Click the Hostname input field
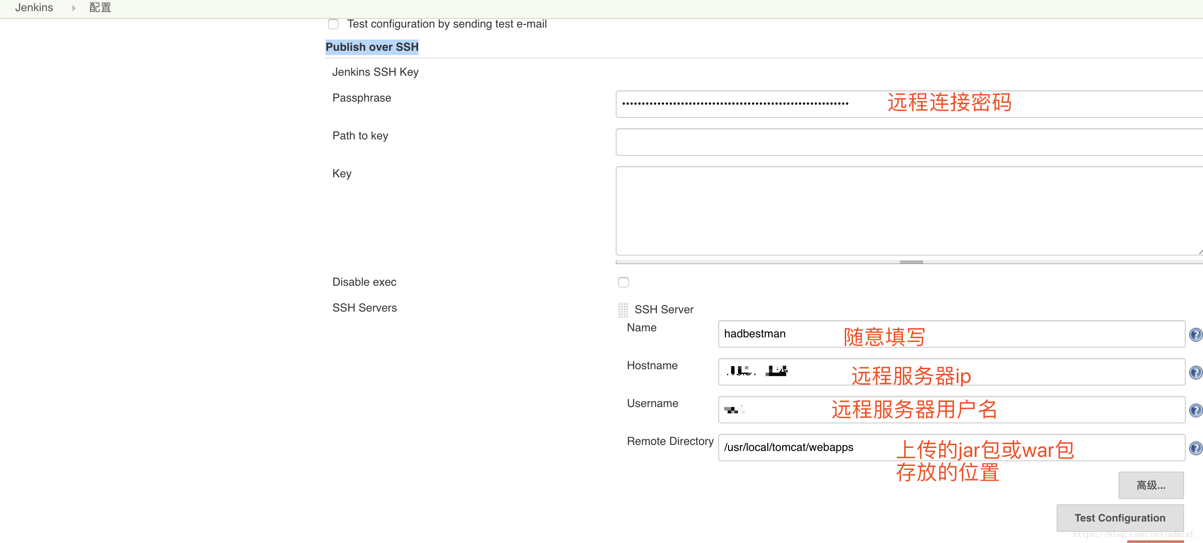This screenshot has height=543, width=1203. [x=951, y=371]
